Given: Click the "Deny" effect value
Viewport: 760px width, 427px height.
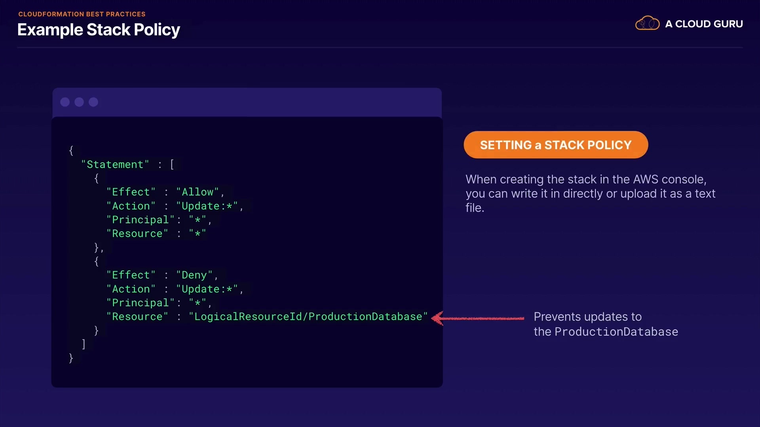Looking at the screenshot, I should click(194, 275).
